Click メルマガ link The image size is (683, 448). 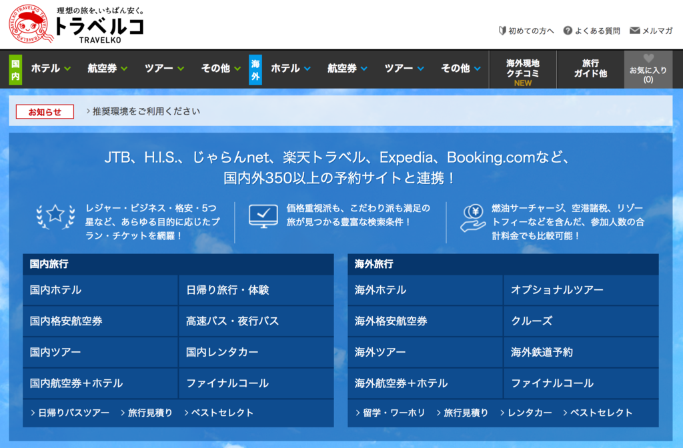[657, 31]
